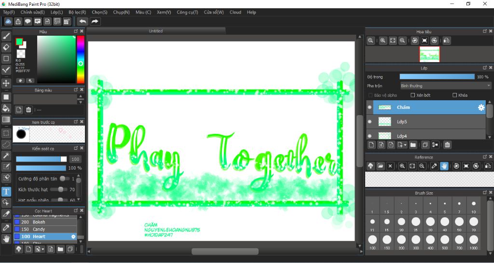
Task: Select the Bokeh brush
Action: coord(45,222)
